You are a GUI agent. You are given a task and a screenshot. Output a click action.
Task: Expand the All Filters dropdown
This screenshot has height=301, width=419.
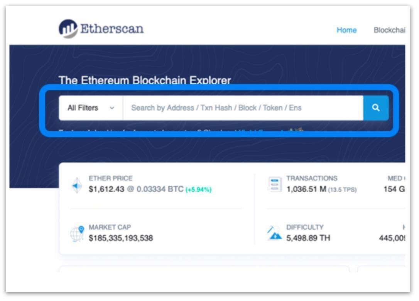tap(91, 108)
